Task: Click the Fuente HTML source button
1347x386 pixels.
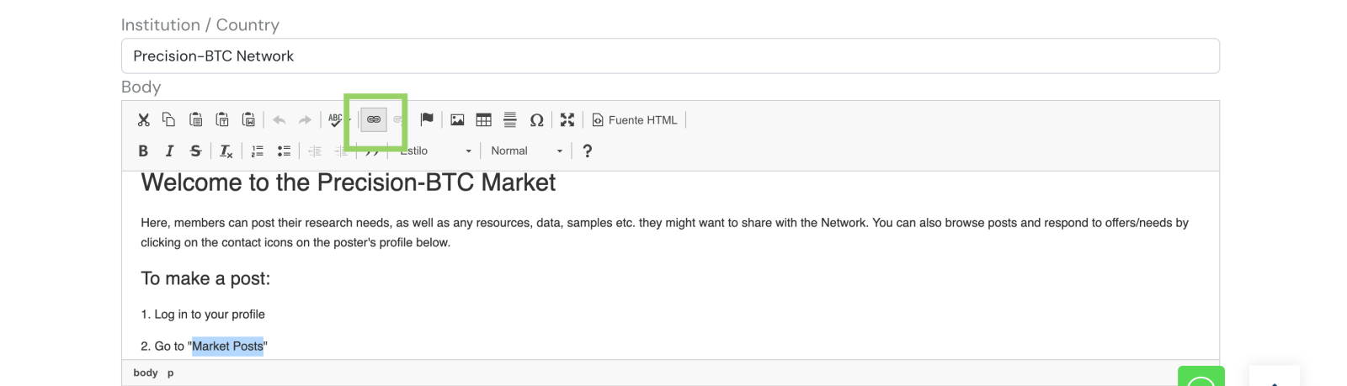Action: [635, 120]
